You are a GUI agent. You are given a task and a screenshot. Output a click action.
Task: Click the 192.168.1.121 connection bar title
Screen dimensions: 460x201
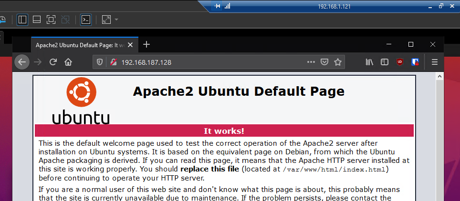(x=334, y=7)
